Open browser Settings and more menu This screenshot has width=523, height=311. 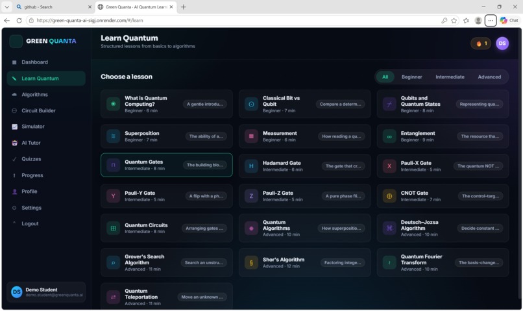pos(491,21)
